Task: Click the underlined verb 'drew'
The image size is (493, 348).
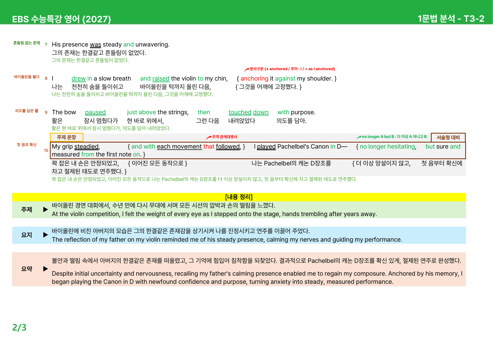Action: pos(78,78)
